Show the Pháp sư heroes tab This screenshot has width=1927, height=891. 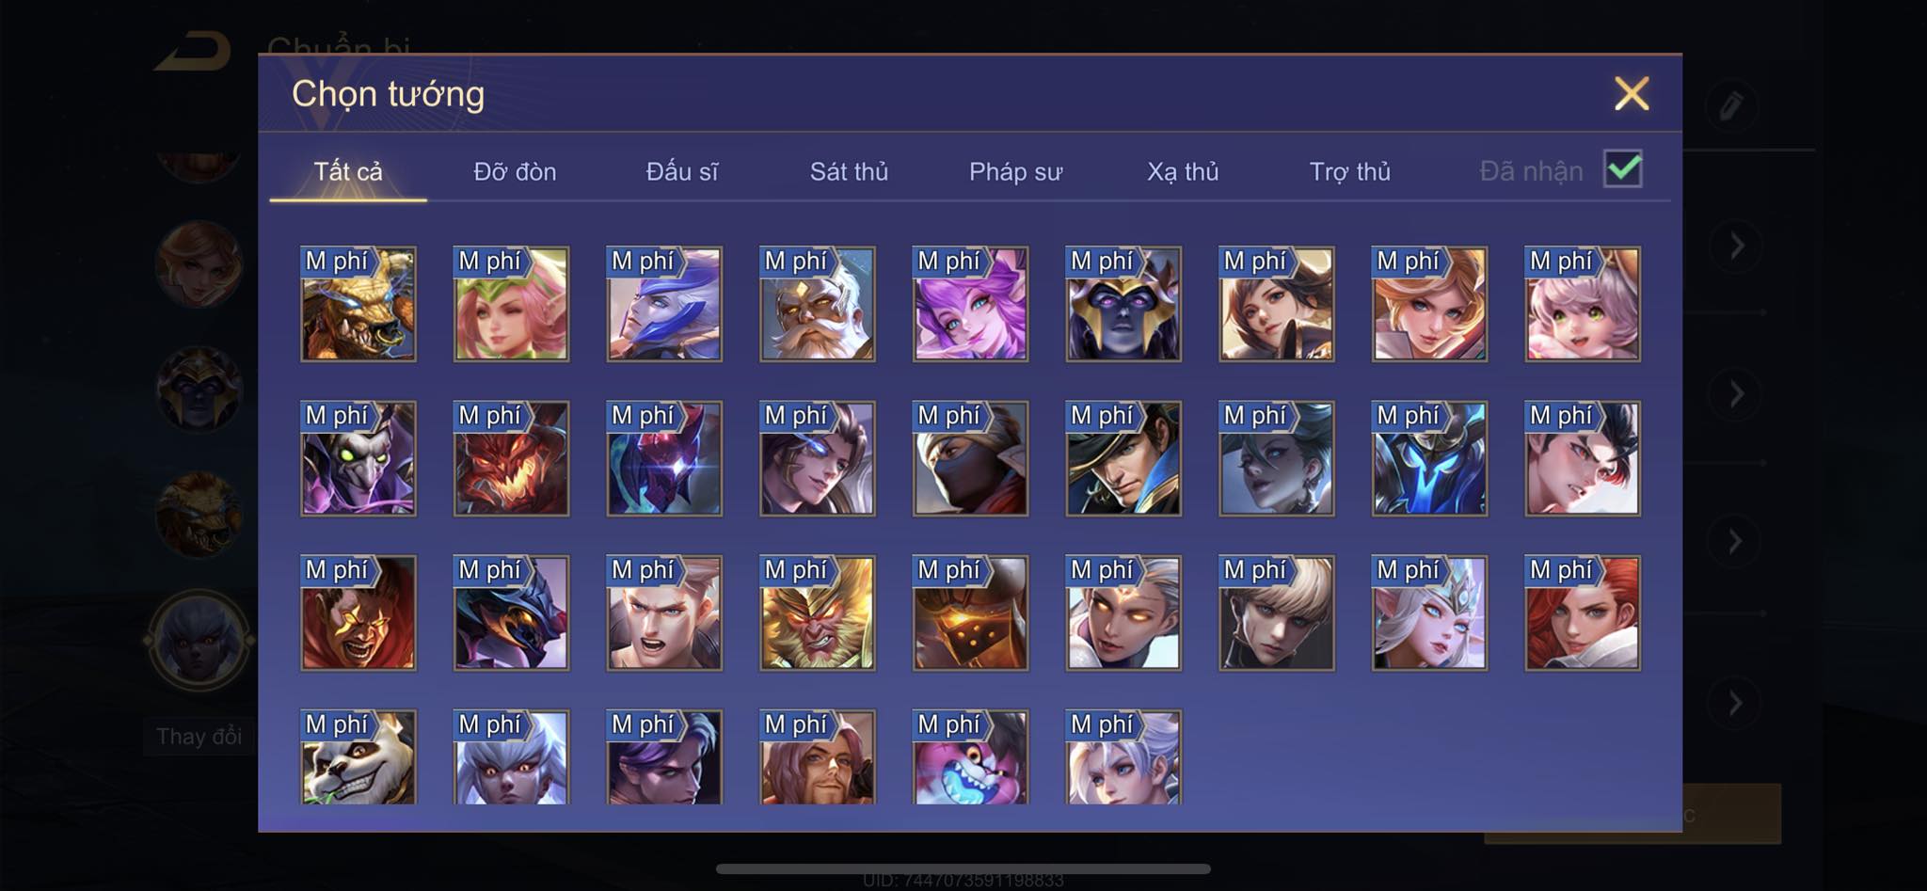1015,171
